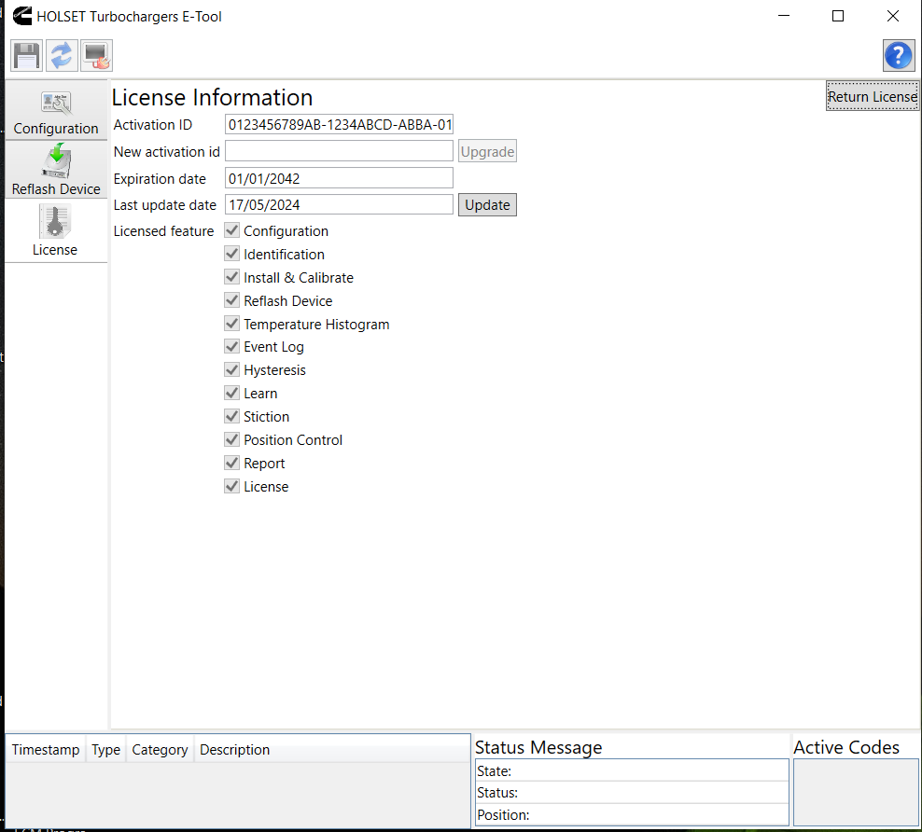Click the New activation id text field
Screen dimensions: 922x832
339,151
